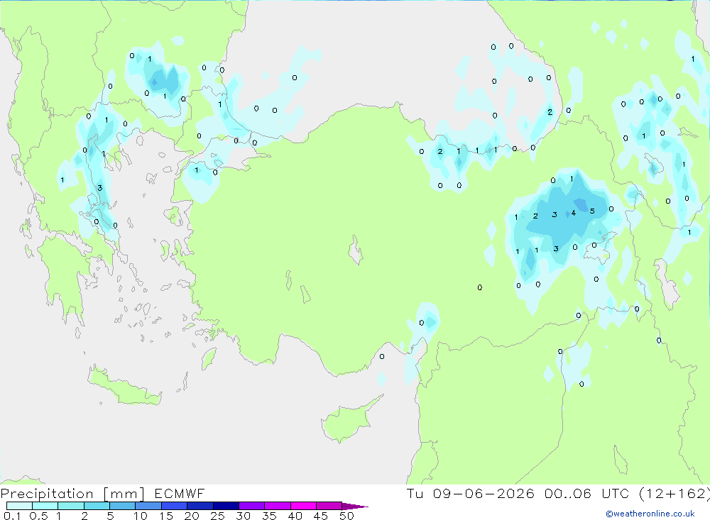Click the '10' legend scale label
The image size is (710, 520).
tap(141, 516)
